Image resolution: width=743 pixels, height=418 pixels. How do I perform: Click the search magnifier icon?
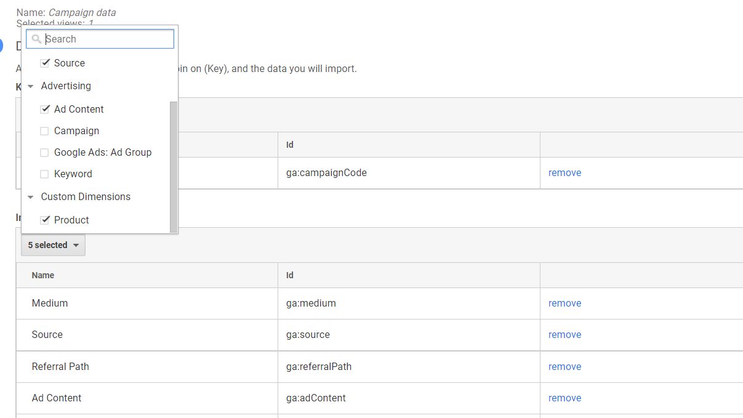[36, 39]
